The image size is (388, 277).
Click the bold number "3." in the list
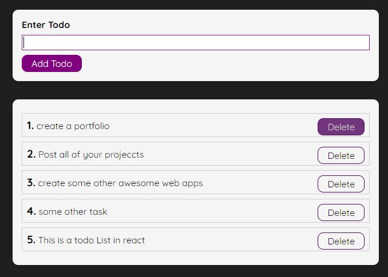[x=31, y=183]
